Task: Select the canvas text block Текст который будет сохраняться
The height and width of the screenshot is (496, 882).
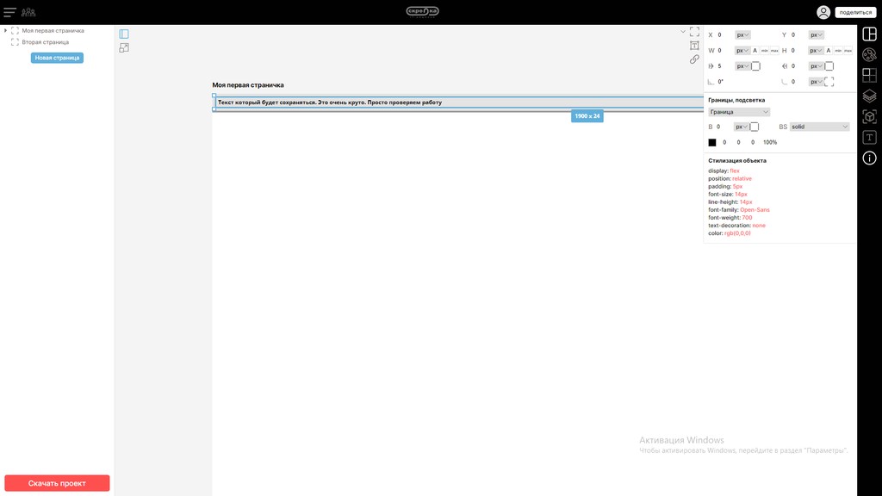Action: click(x=330, y=102)
